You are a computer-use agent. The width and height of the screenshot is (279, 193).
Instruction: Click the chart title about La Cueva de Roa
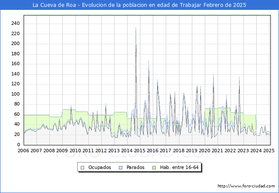pyautogui.click(x=139, y=5)
